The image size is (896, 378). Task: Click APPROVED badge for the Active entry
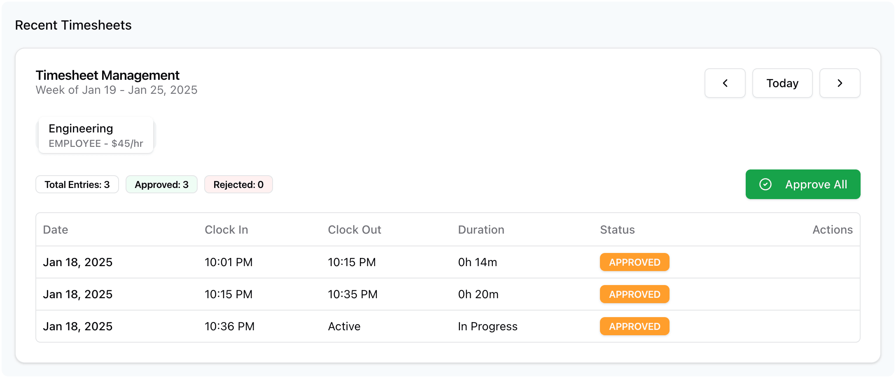[635, 326]
